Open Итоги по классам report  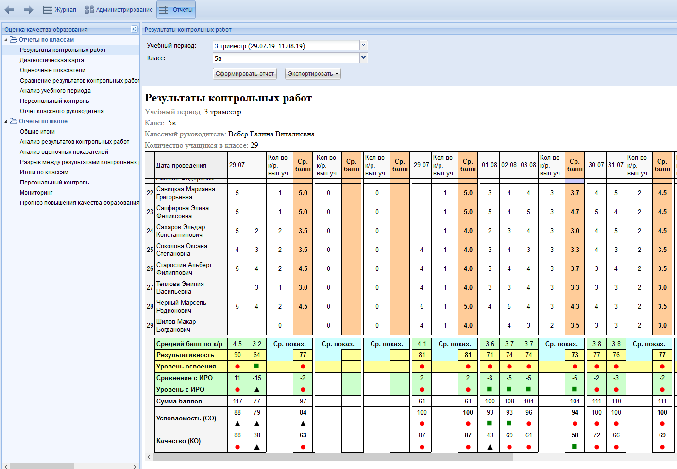[x=44, y=172]
